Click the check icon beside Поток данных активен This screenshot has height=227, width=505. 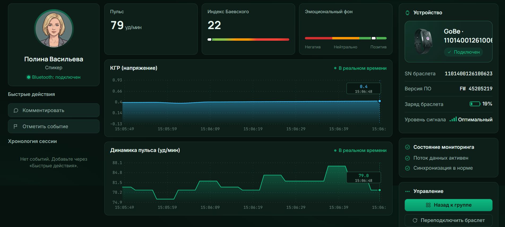tap(408, 158)
